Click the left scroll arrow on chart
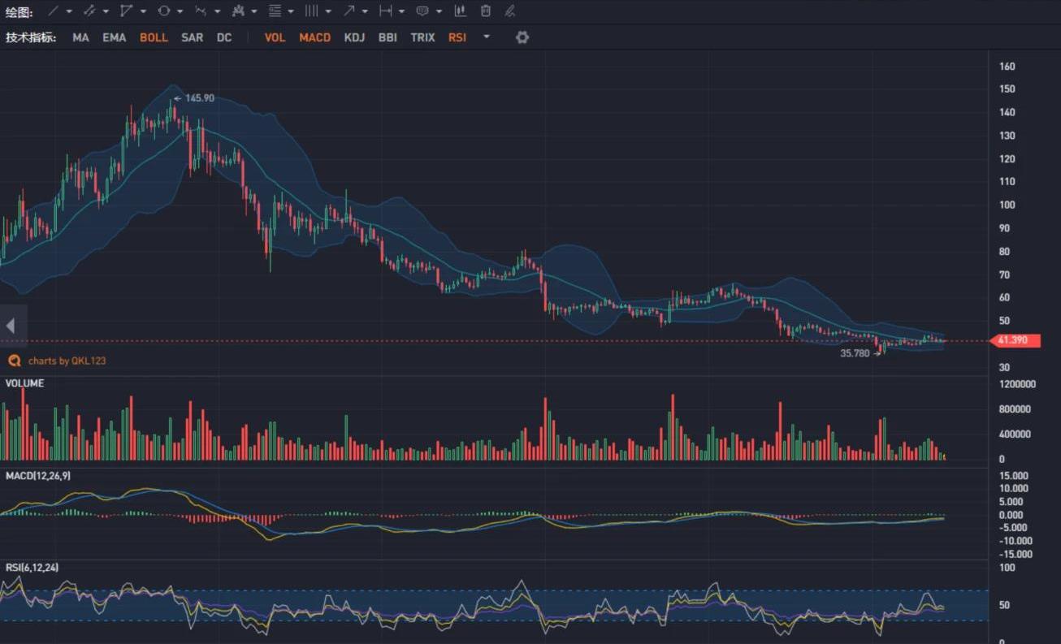Screen dimensions: 1061x644 11,326
